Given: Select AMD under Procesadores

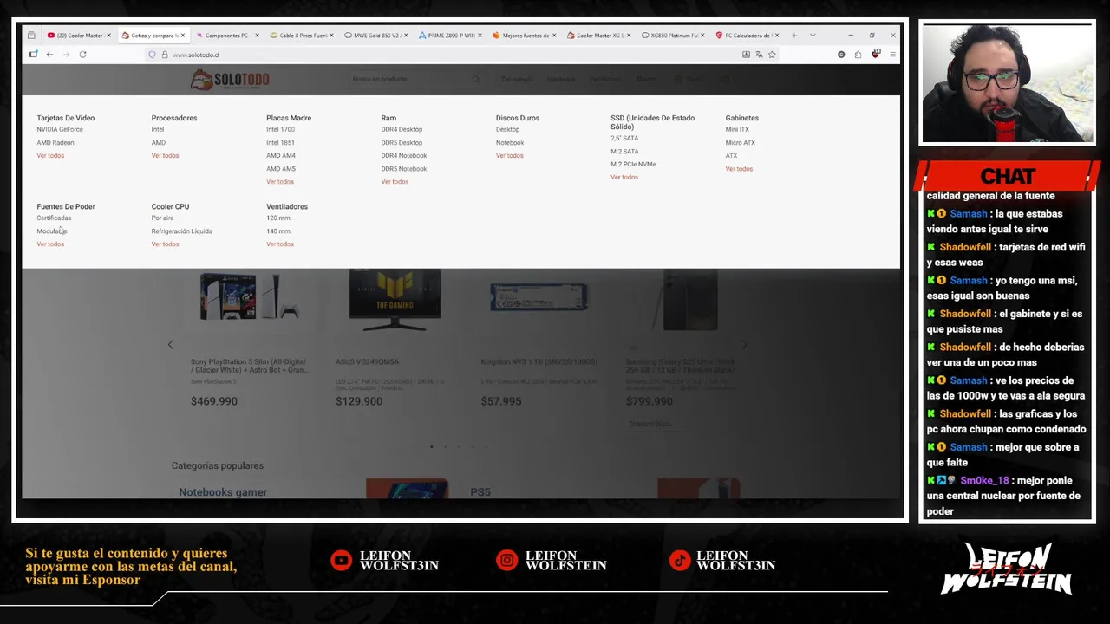Looking at the screenshot, I should pyautogui.click(x=158, y=142).
